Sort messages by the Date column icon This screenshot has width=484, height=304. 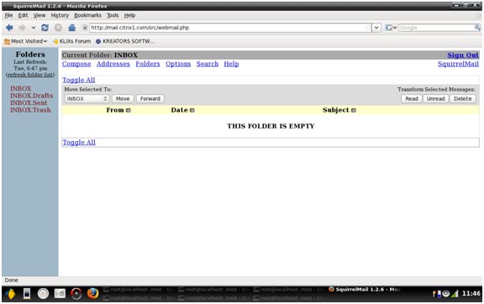click(x=192, y=110)
